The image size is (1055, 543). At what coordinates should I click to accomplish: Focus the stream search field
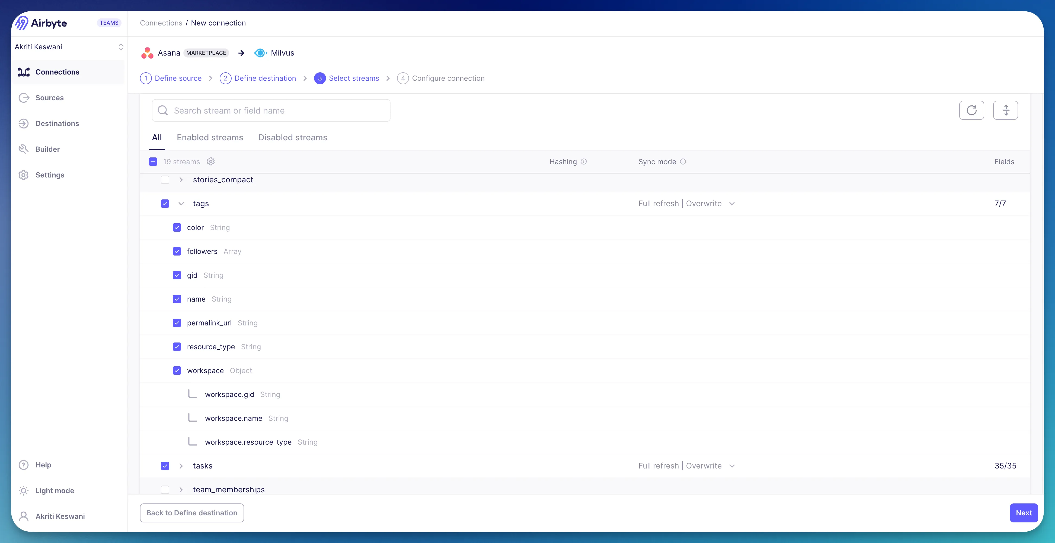pos(270,111)
